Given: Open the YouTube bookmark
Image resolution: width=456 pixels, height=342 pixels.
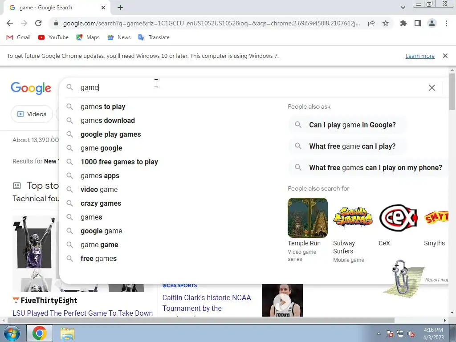Looking at the screenshot, I should click(x=53, y=37).
